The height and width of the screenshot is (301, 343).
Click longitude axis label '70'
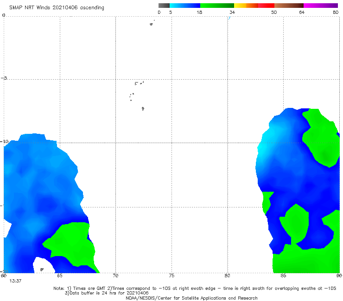tap(115, 276)
